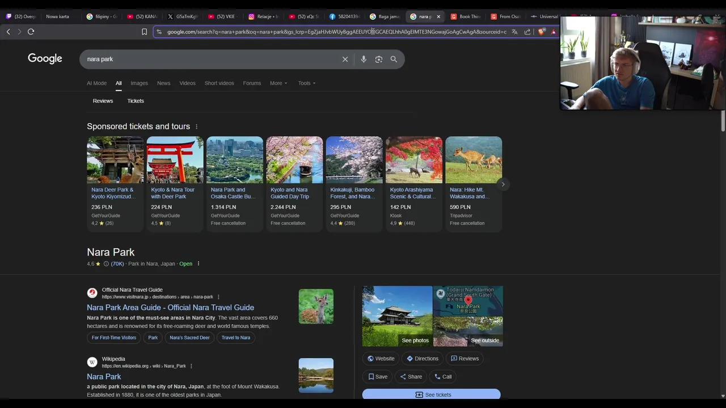Screen dimensions: 726x408
Task: Start voice search with microphone icon
Action: [x=364, y=59]
